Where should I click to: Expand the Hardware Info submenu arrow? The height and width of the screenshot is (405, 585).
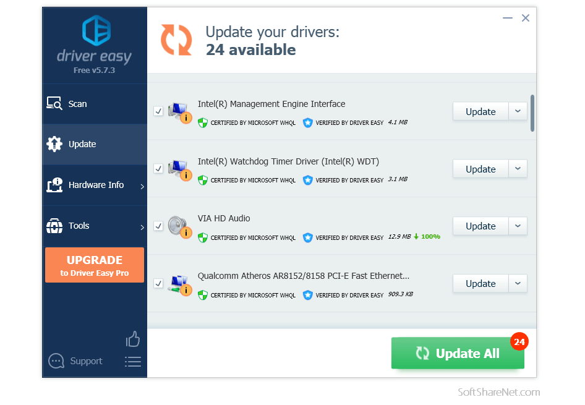(x=142, y=187)
